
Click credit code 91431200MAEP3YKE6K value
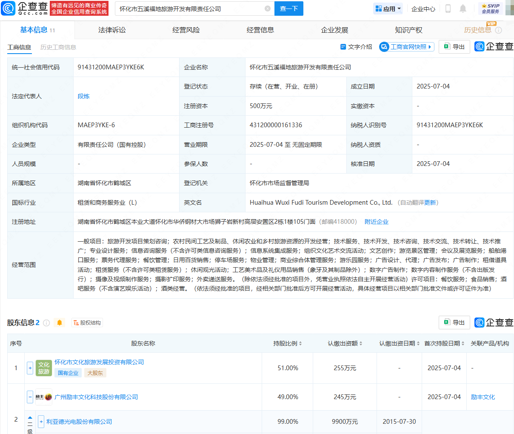click(111, 67)
